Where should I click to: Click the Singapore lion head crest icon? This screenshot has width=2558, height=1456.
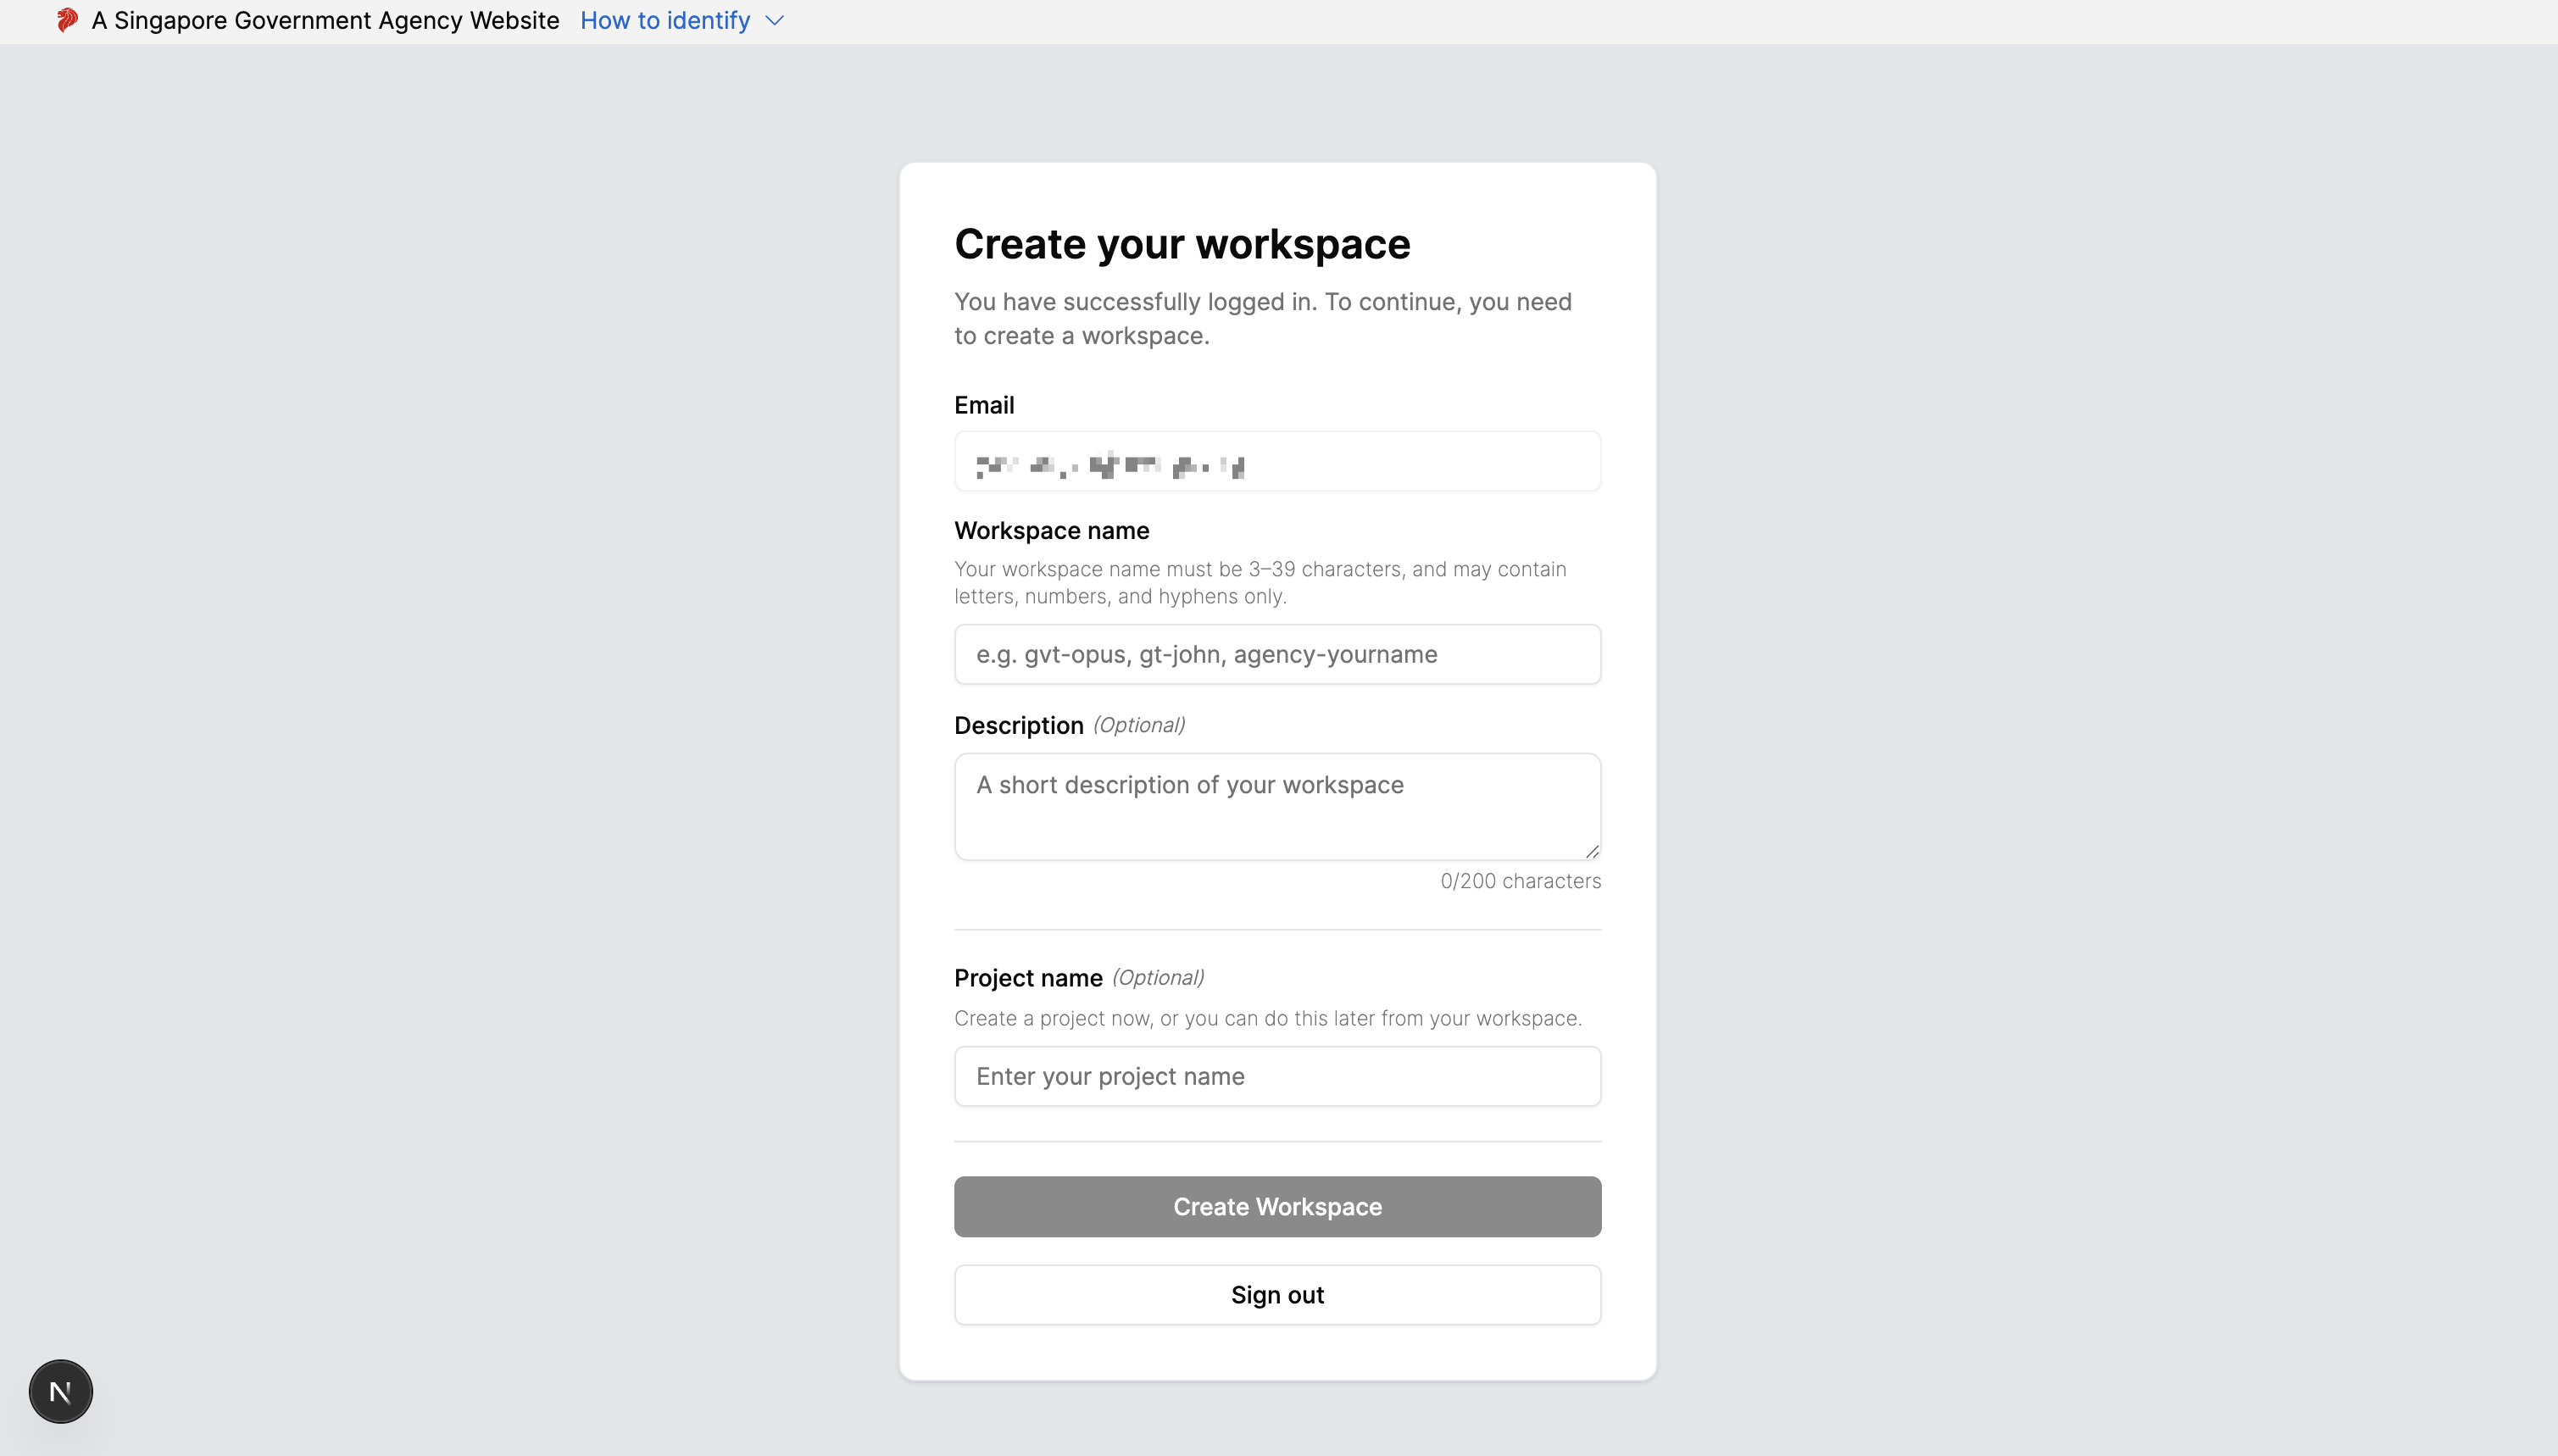(x=67, y=20)
